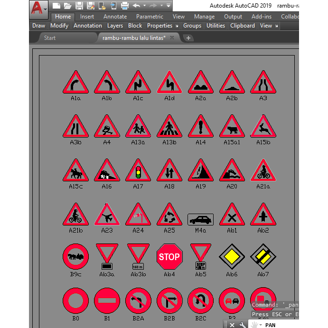Select the rambu-rambu lalu lintas file tab
The image size is (328, 328).
[x=134, y=38]
